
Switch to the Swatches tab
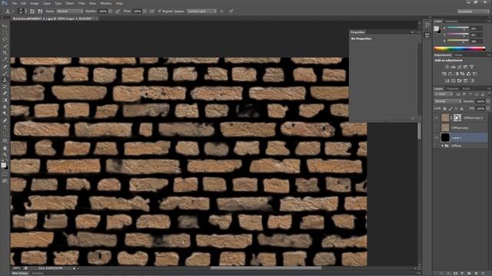pos(452,21)
